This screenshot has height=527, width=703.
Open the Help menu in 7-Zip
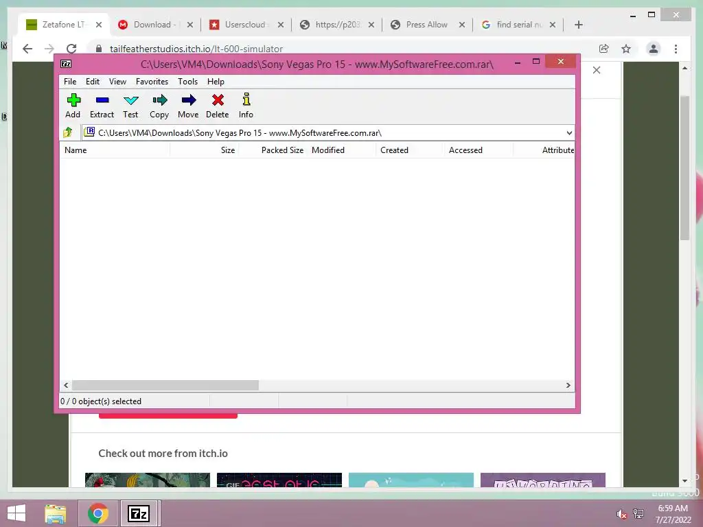tap(216, 82)
